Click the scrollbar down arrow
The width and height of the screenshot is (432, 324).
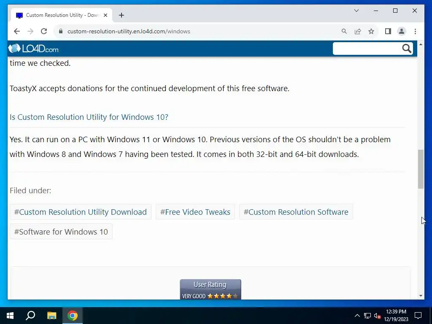[421, 296]
